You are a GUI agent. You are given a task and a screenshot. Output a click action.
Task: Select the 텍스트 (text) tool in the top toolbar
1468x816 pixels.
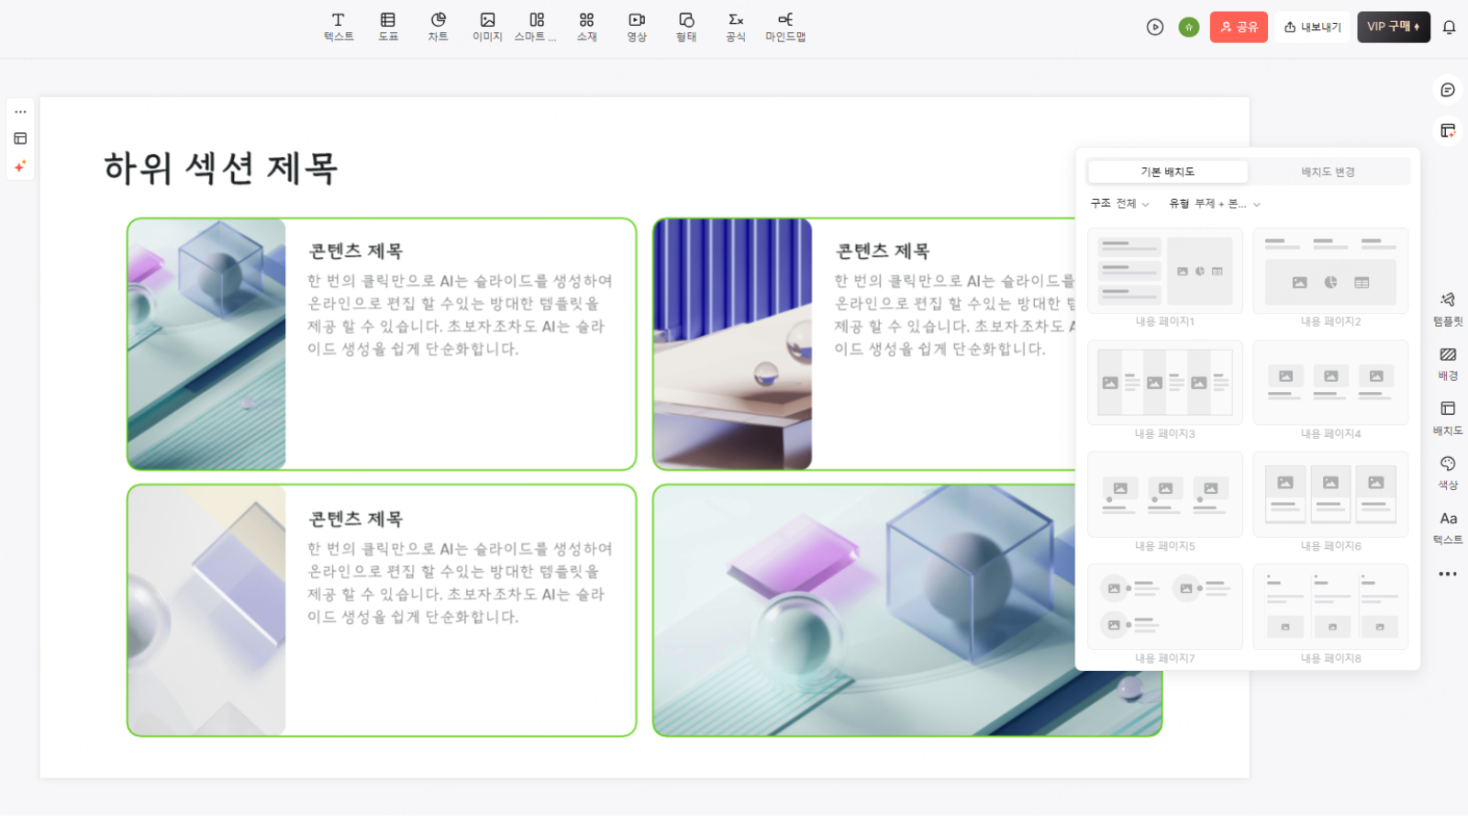pyautogui.click(x=338, y=27)
